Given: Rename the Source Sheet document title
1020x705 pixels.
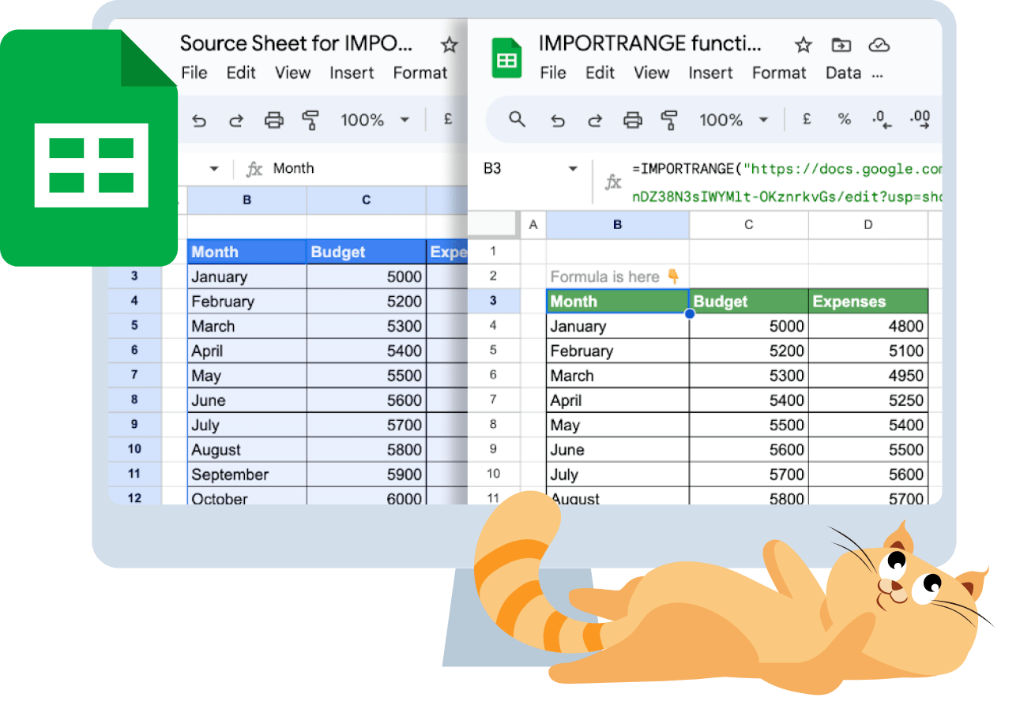Looking at the screenshot, I should pos(296,43).
